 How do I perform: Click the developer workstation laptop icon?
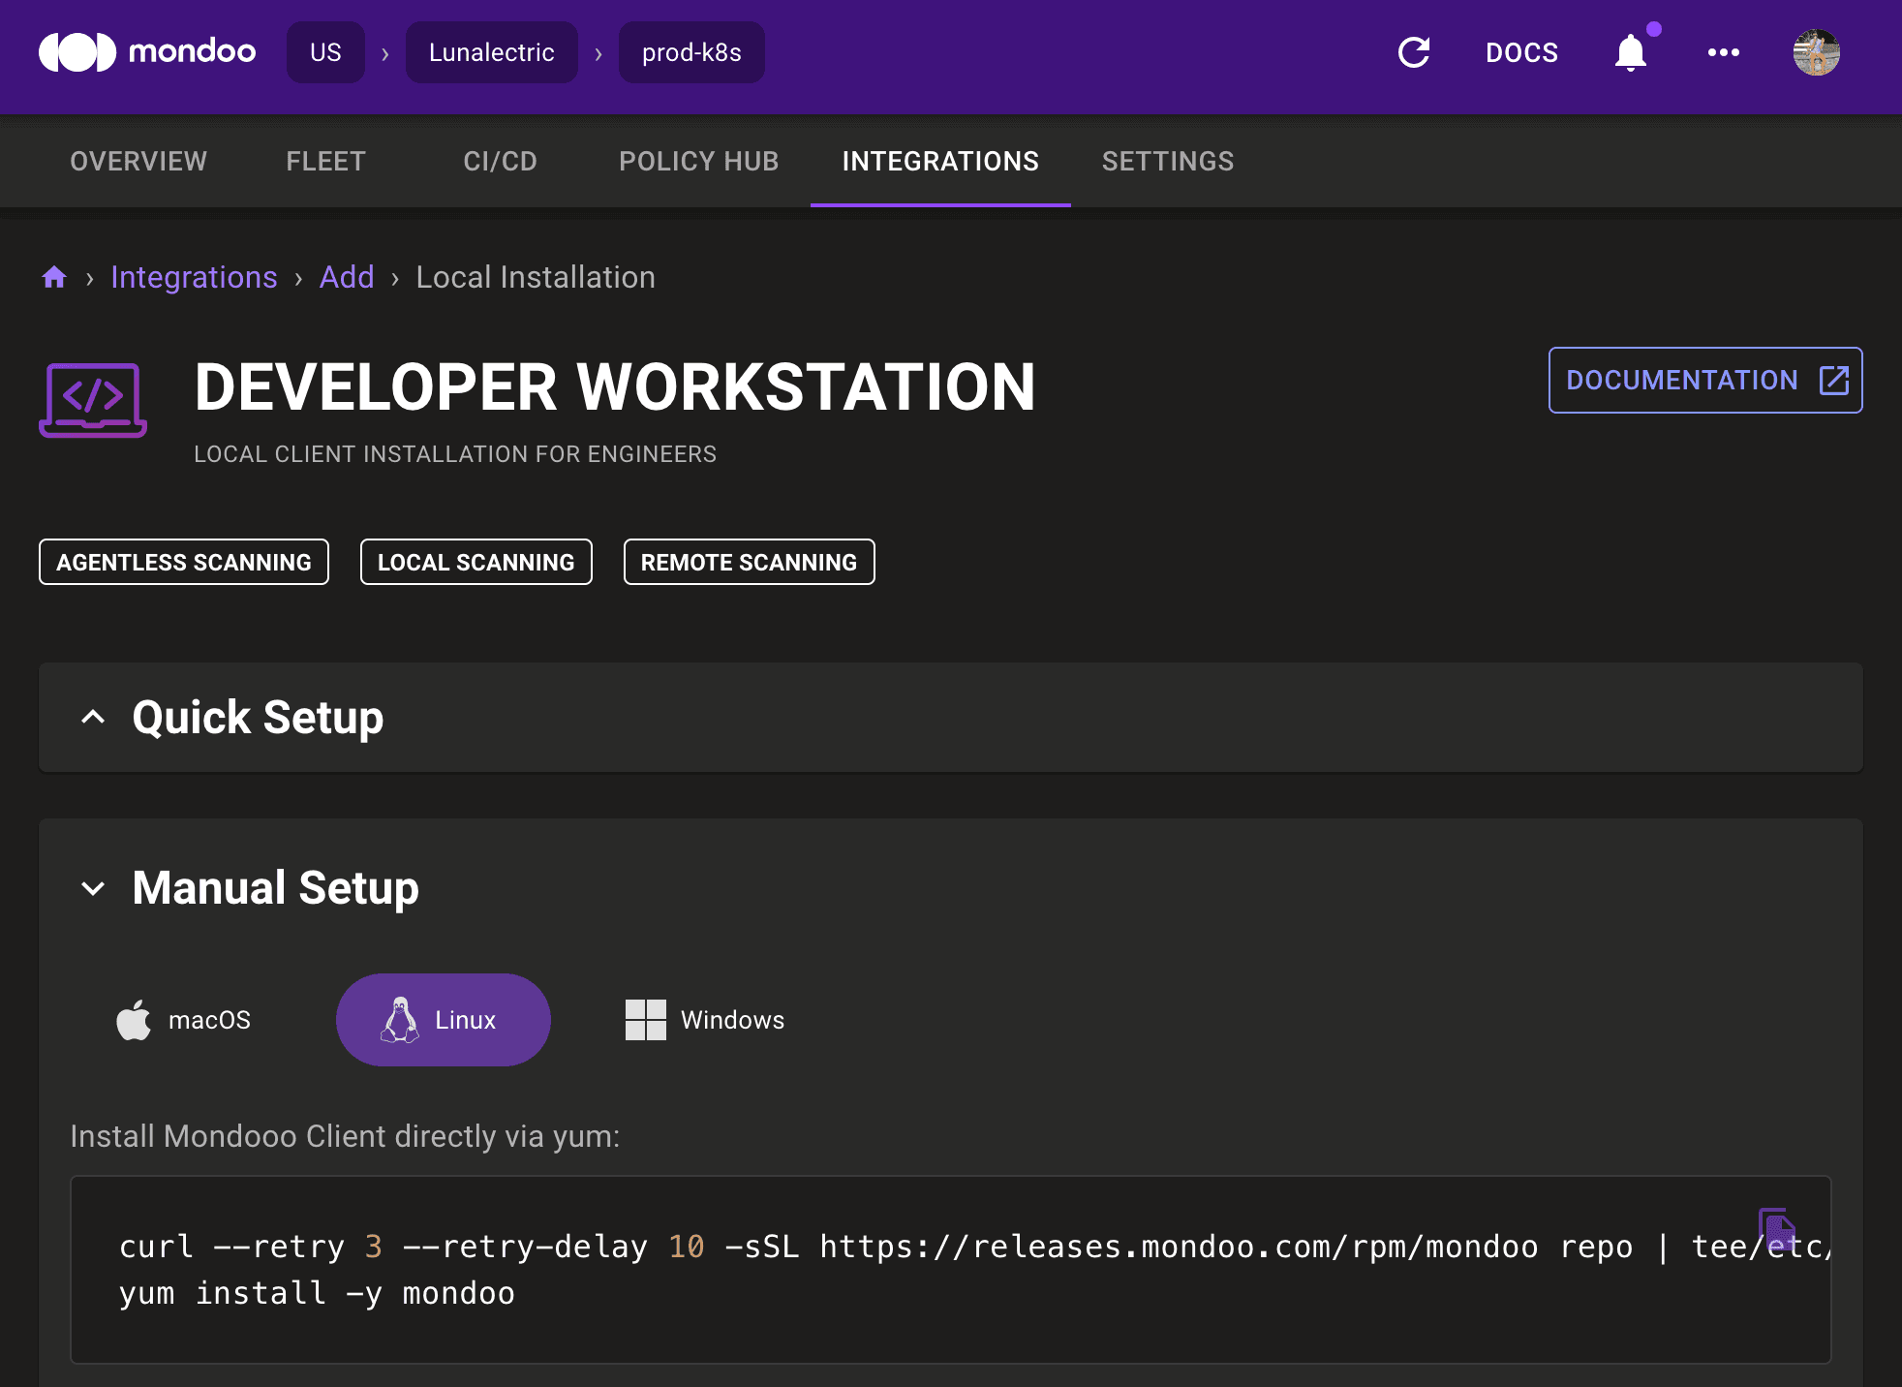click(93, 399)
